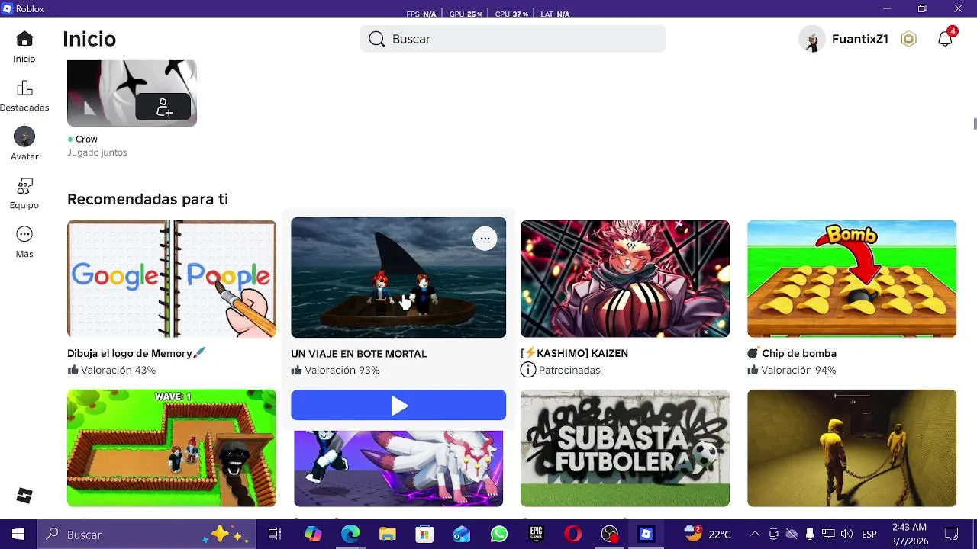Open File Explorer from taskbar
This screenshot has height=549, width=977.
pyautogui.click(x=388, y=535)
